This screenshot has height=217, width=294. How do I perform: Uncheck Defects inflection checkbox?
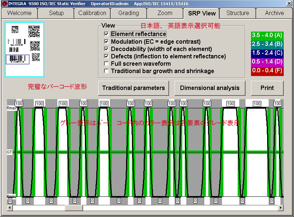(106, 56)
